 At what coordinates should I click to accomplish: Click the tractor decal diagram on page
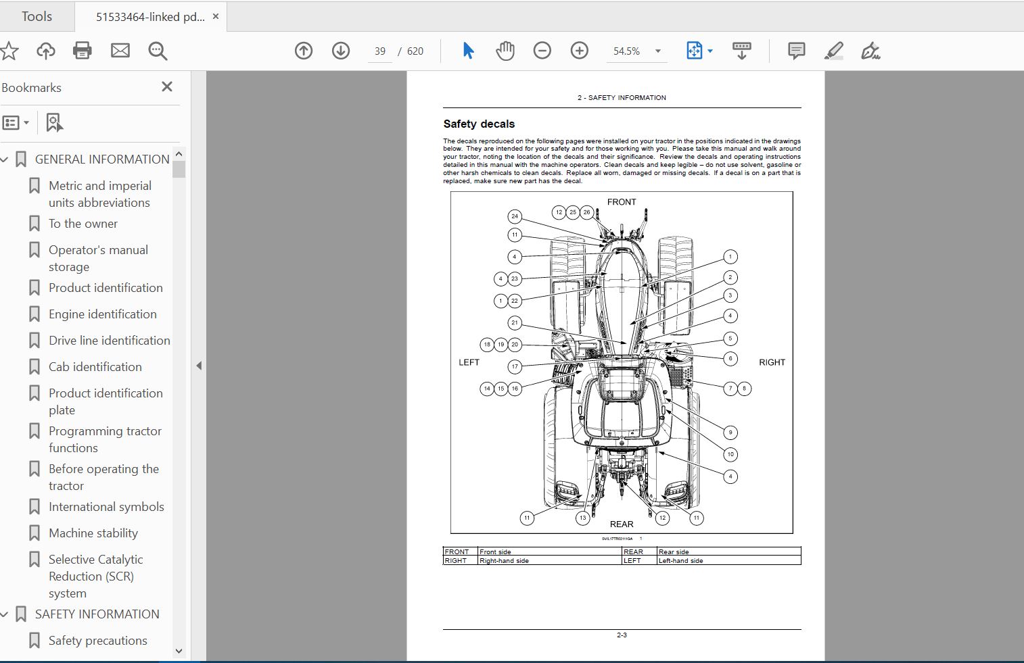(622, 363)
